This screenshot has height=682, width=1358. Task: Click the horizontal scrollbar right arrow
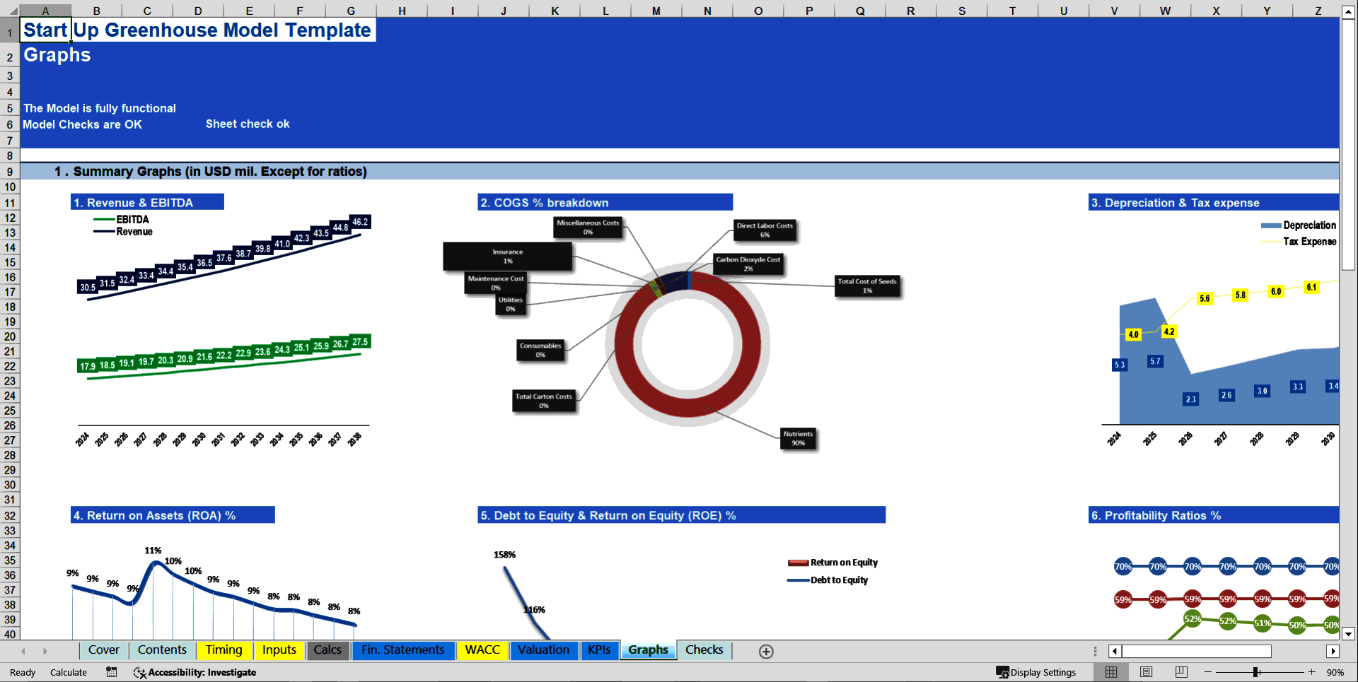(1333, 651)
